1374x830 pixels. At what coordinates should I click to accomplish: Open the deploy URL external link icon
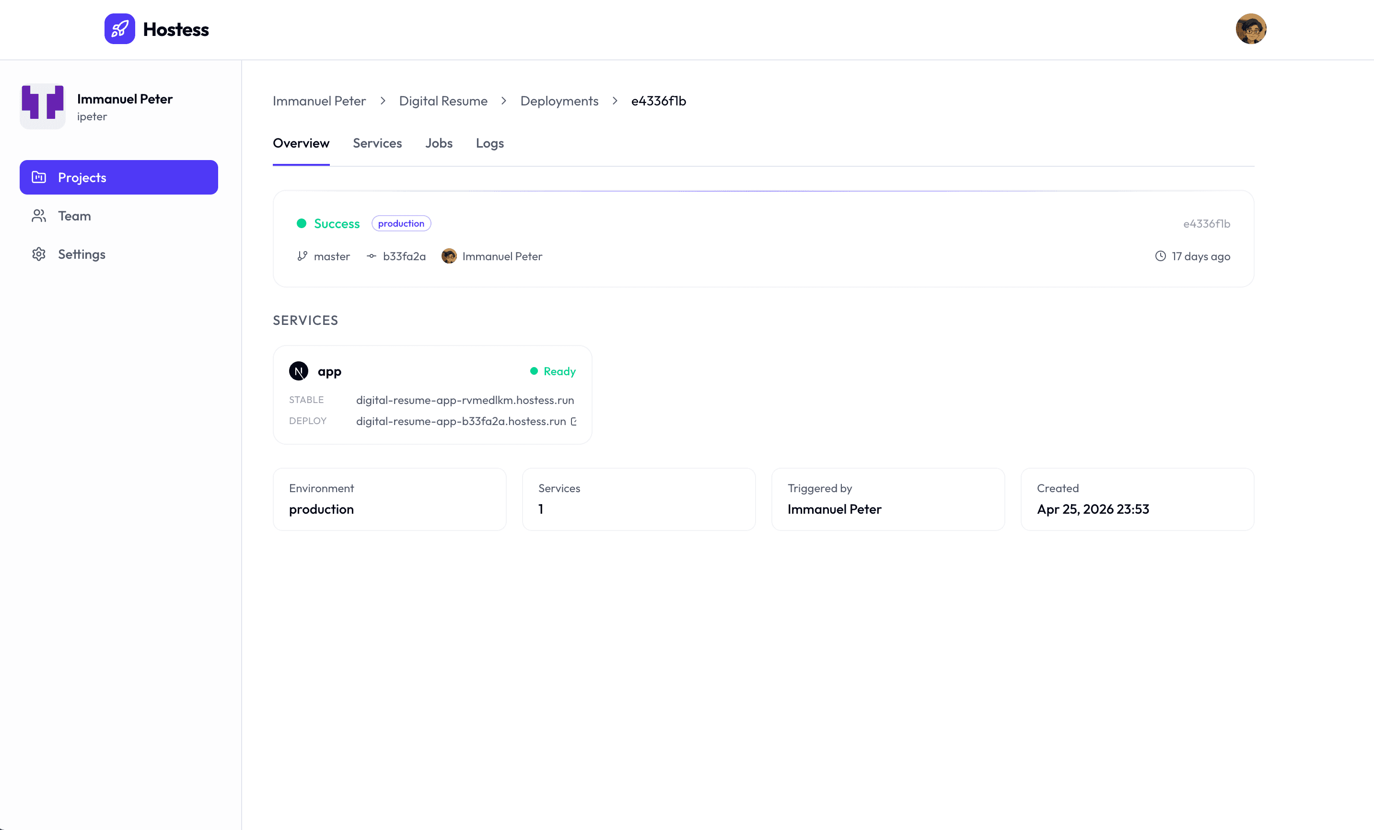[x=574, y=421]
